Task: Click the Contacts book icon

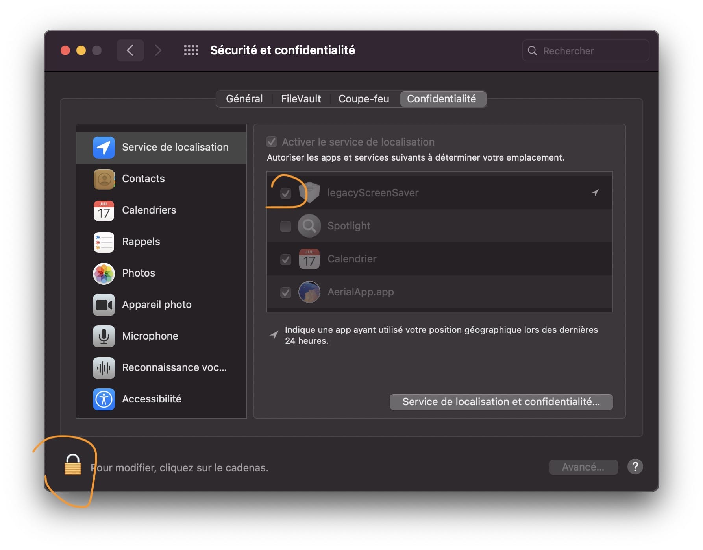Action: (104, 179)
